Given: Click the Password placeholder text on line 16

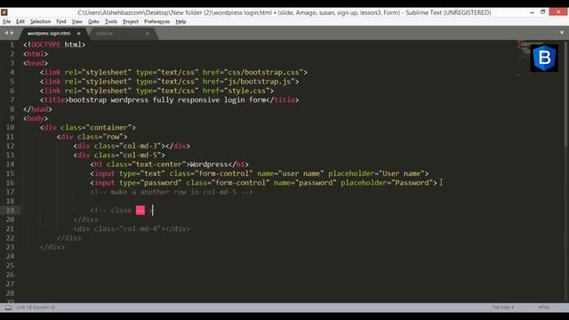Looking at the screenshot, I should tap(412, 183).
